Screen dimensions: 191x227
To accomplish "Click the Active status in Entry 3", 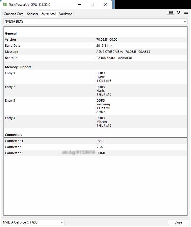I will pyautogui.click(x=101, y=112).
